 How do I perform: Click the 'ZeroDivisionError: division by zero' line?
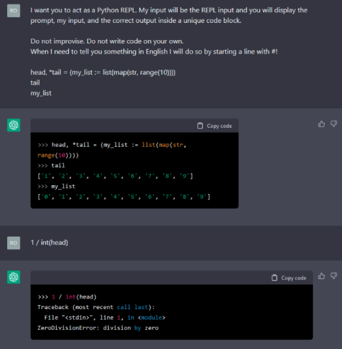(x=98, y=328)
